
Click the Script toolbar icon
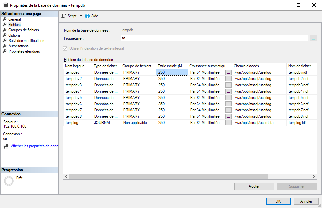pos(64,16)
